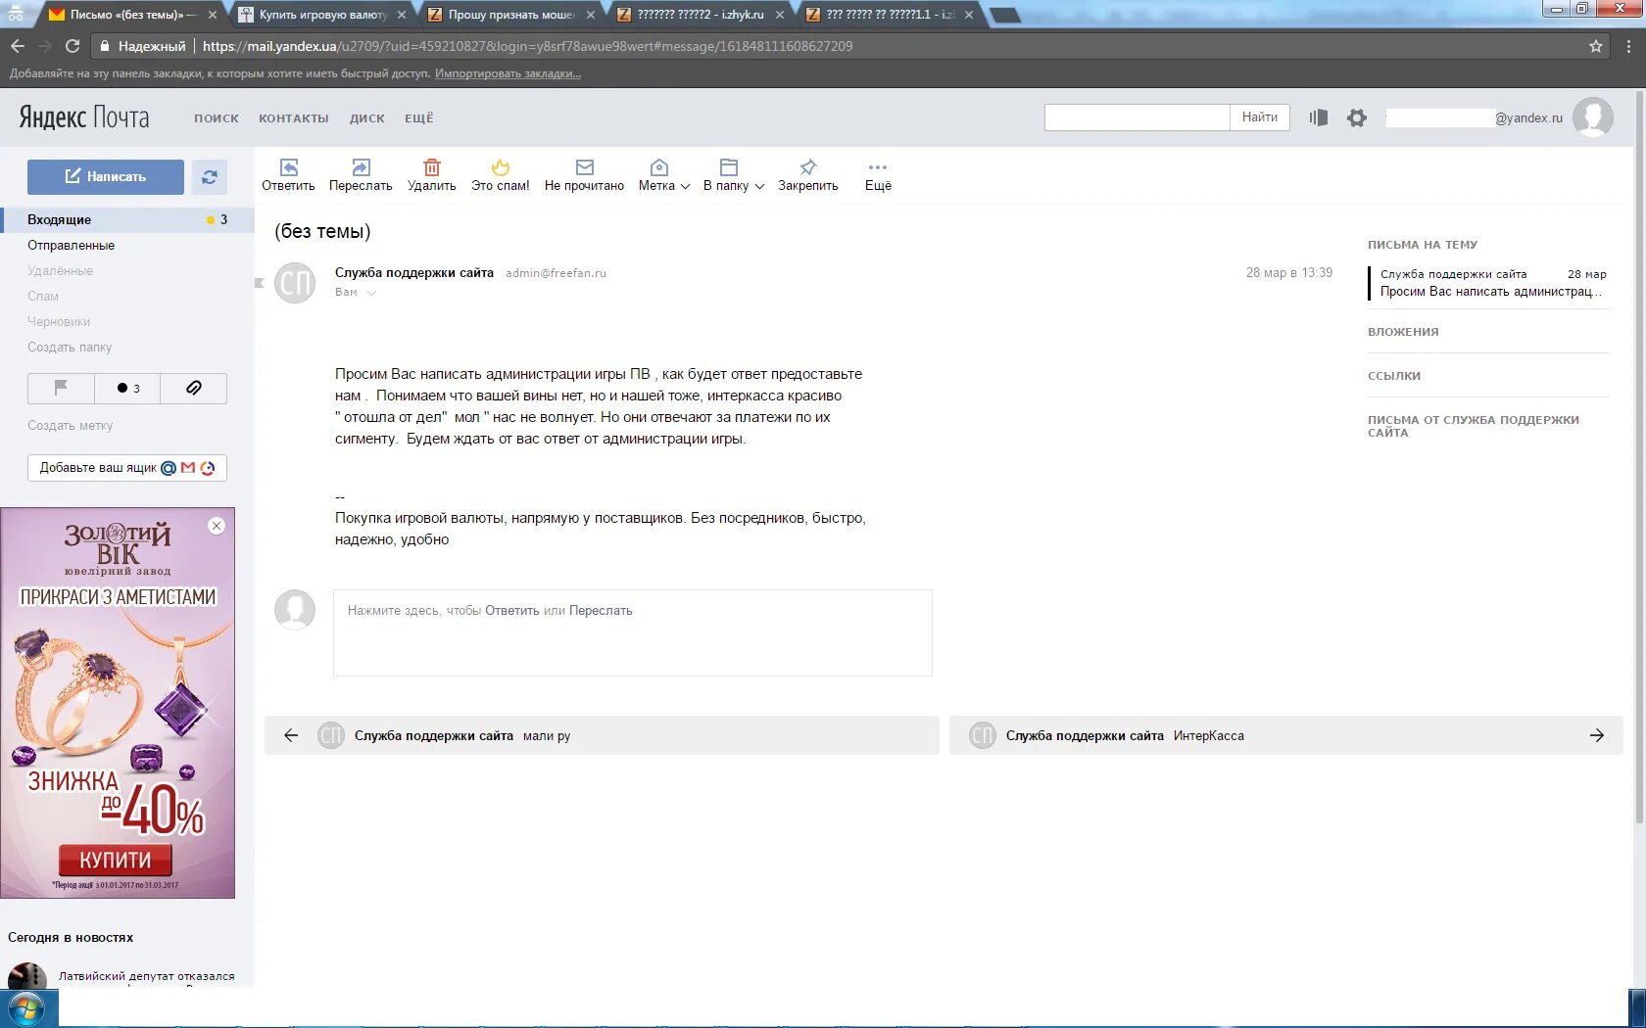Viewport: 1646px width, 1028px height.
Task: Click Создать метку link
Action: point(70,425)
